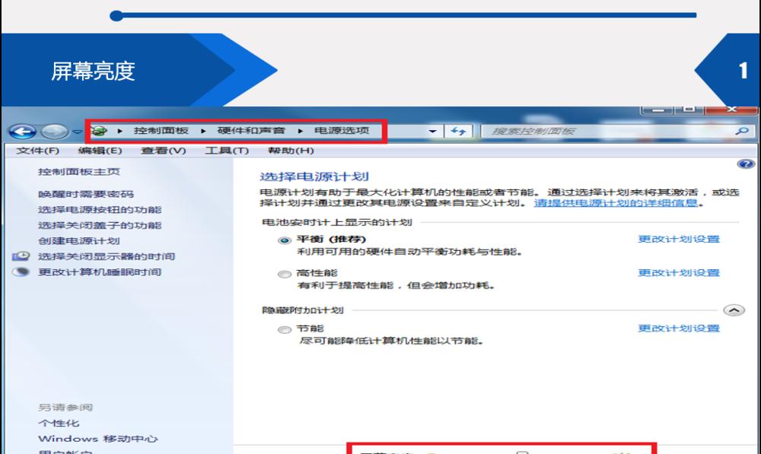Open 更改计算机睡眠时间 link
The width and height of the screenshot is (761, 454).
click(100, 271)
